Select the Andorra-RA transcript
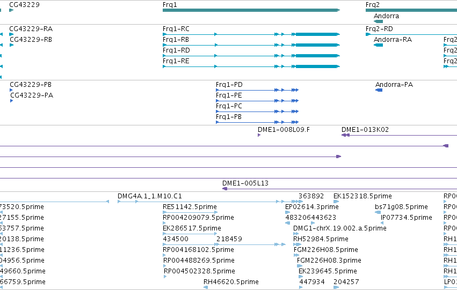 (378, 45)
